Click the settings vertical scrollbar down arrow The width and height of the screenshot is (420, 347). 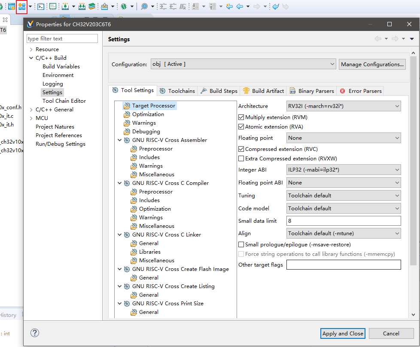(x=413, y=315)
